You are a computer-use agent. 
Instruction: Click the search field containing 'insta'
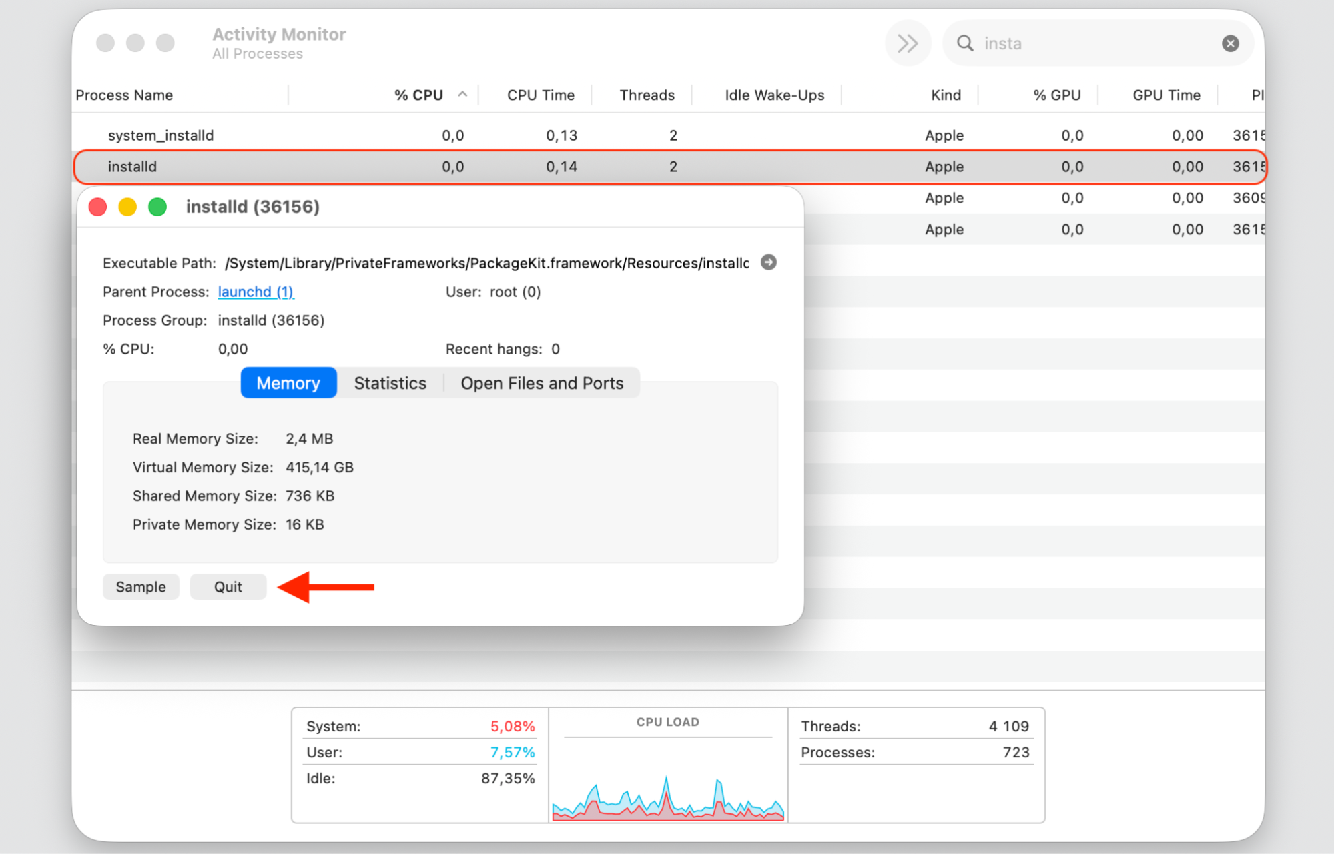tap(1098, 43)
